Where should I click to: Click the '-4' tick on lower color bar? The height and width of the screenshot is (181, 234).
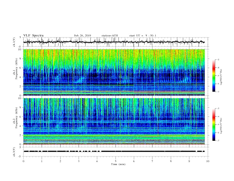pos(218,117)
